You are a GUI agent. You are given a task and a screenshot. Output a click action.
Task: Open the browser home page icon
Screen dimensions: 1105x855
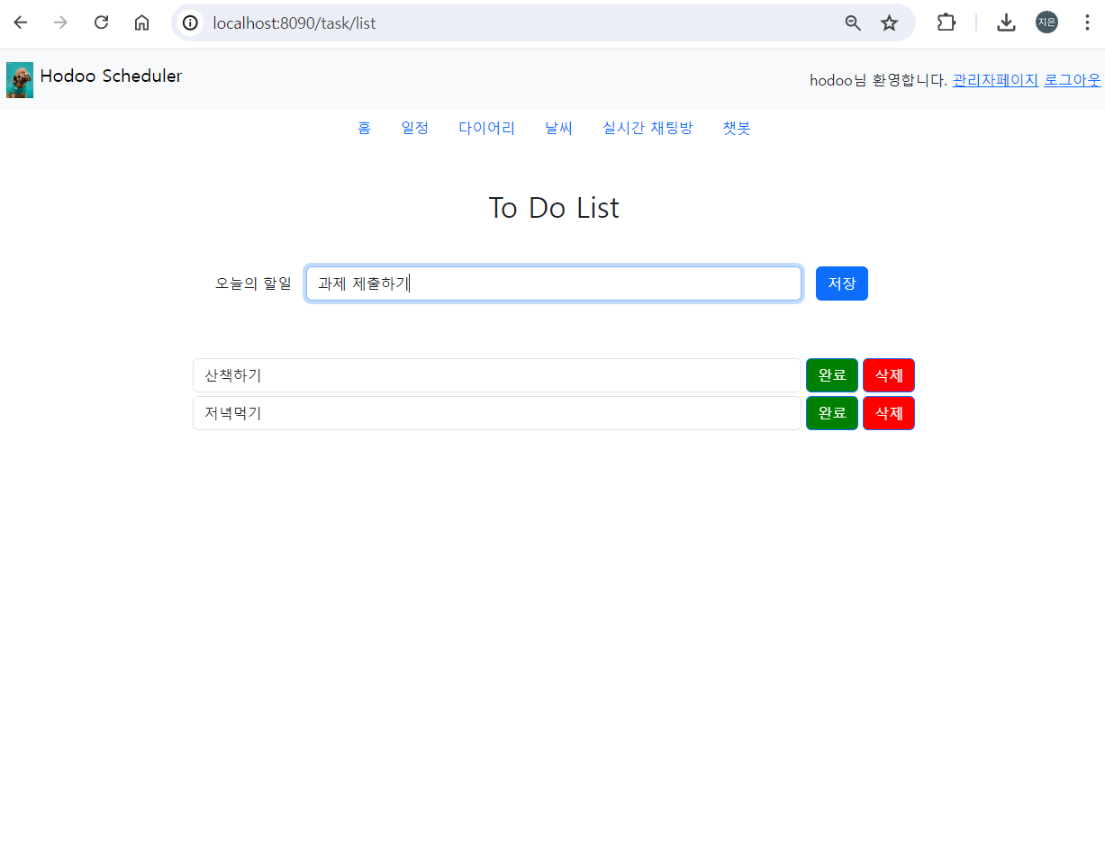click(141, 22)
